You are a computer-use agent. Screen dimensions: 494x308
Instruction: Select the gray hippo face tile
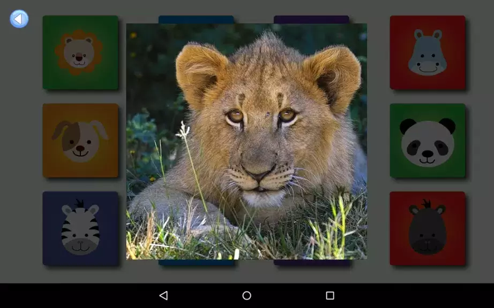click(x=427, y=52)
